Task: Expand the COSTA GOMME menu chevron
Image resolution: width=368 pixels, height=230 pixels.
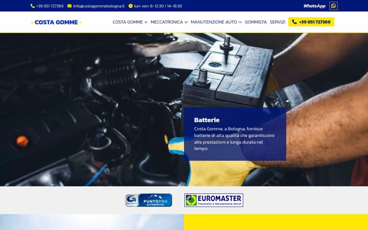Action: (x=146, y=22)
